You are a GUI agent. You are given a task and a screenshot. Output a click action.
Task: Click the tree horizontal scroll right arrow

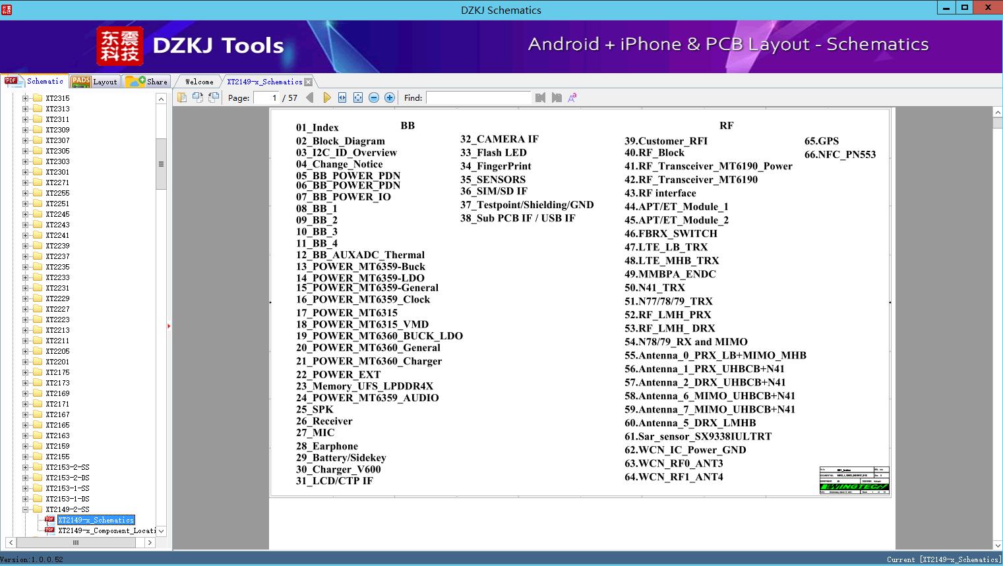pos(150,542)
